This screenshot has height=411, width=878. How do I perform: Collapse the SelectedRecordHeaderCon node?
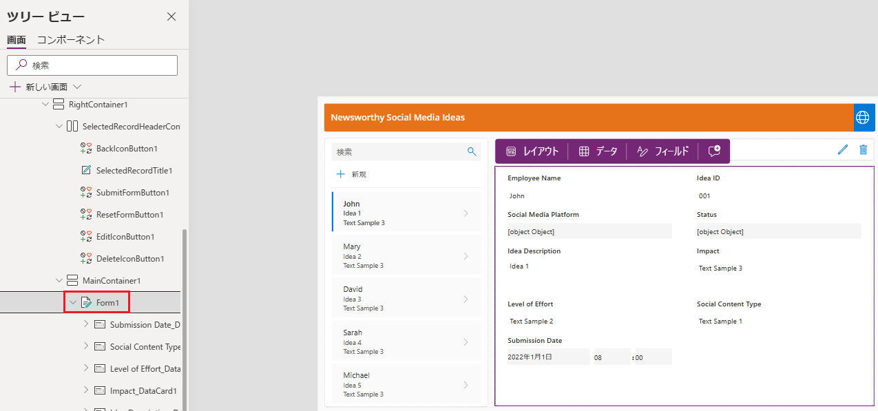pos(59,127)
